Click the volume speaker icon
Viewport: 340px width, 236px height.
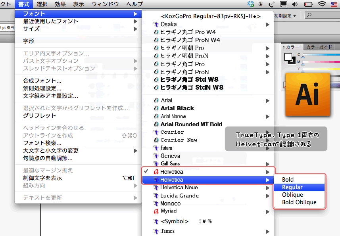[294, 4]
